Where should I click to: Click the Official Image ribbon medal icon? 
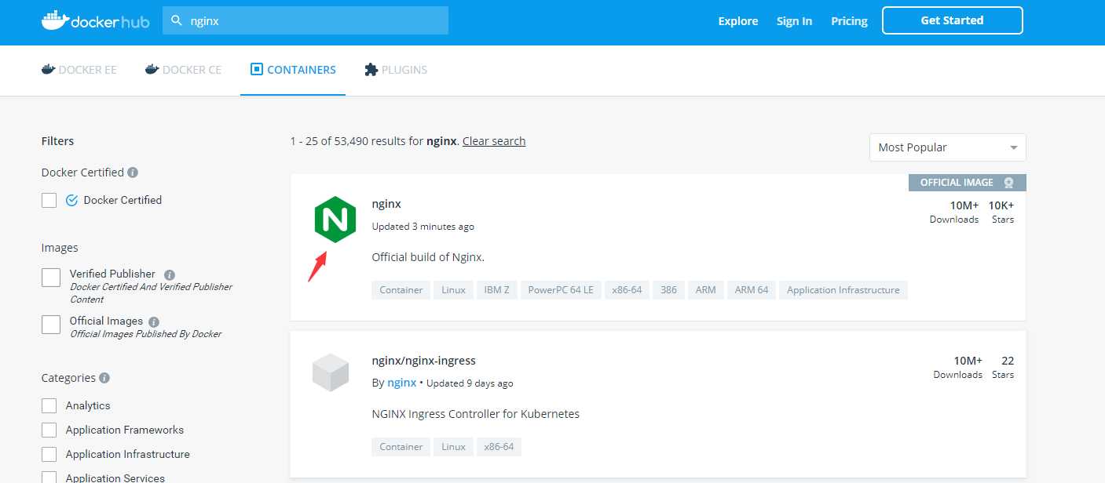(x=1009, y=183)
